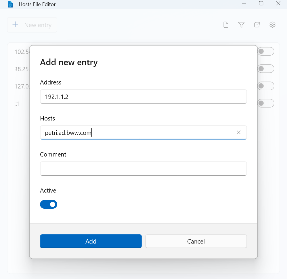Image resolution: width=287 pixels, height=279 pixels.
Task: Open hosts file in external editor icon
Action: pos(257,25)
